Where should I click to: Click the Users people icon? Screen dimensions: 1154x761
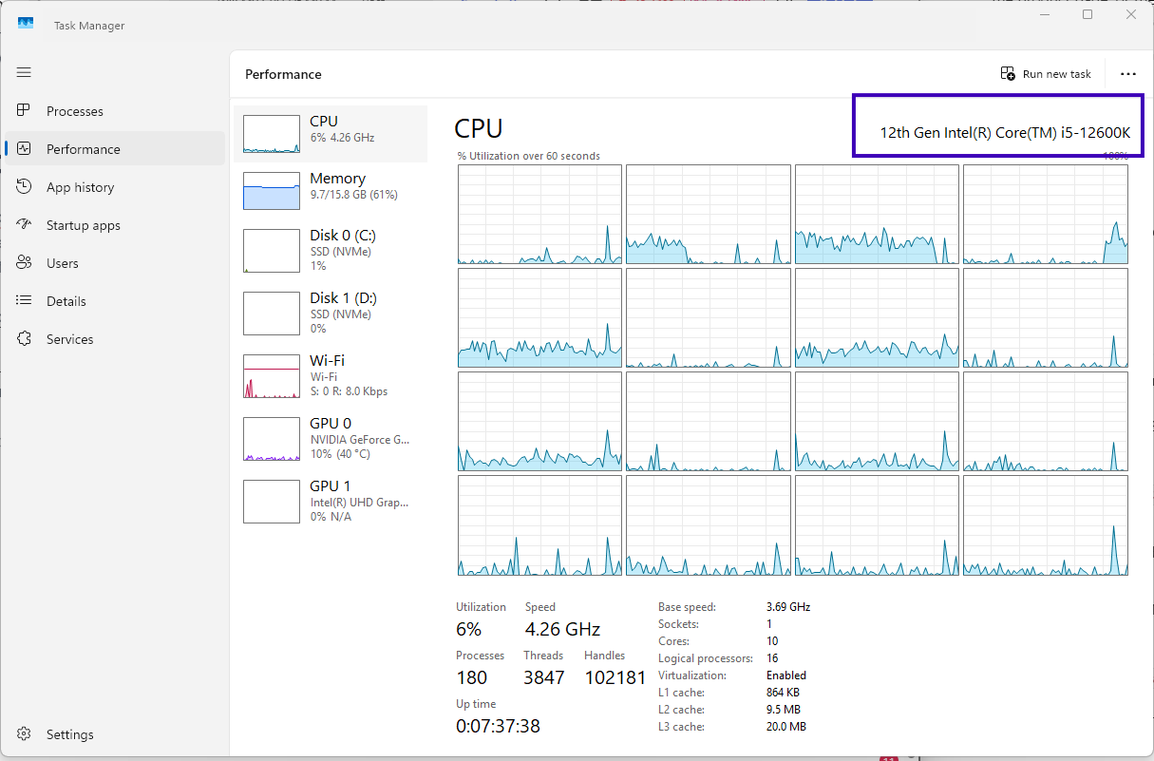pos(25,263)
